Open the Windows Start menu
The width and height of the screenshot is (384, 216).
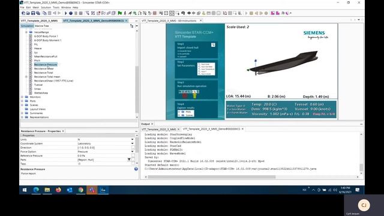click(25, 190)
